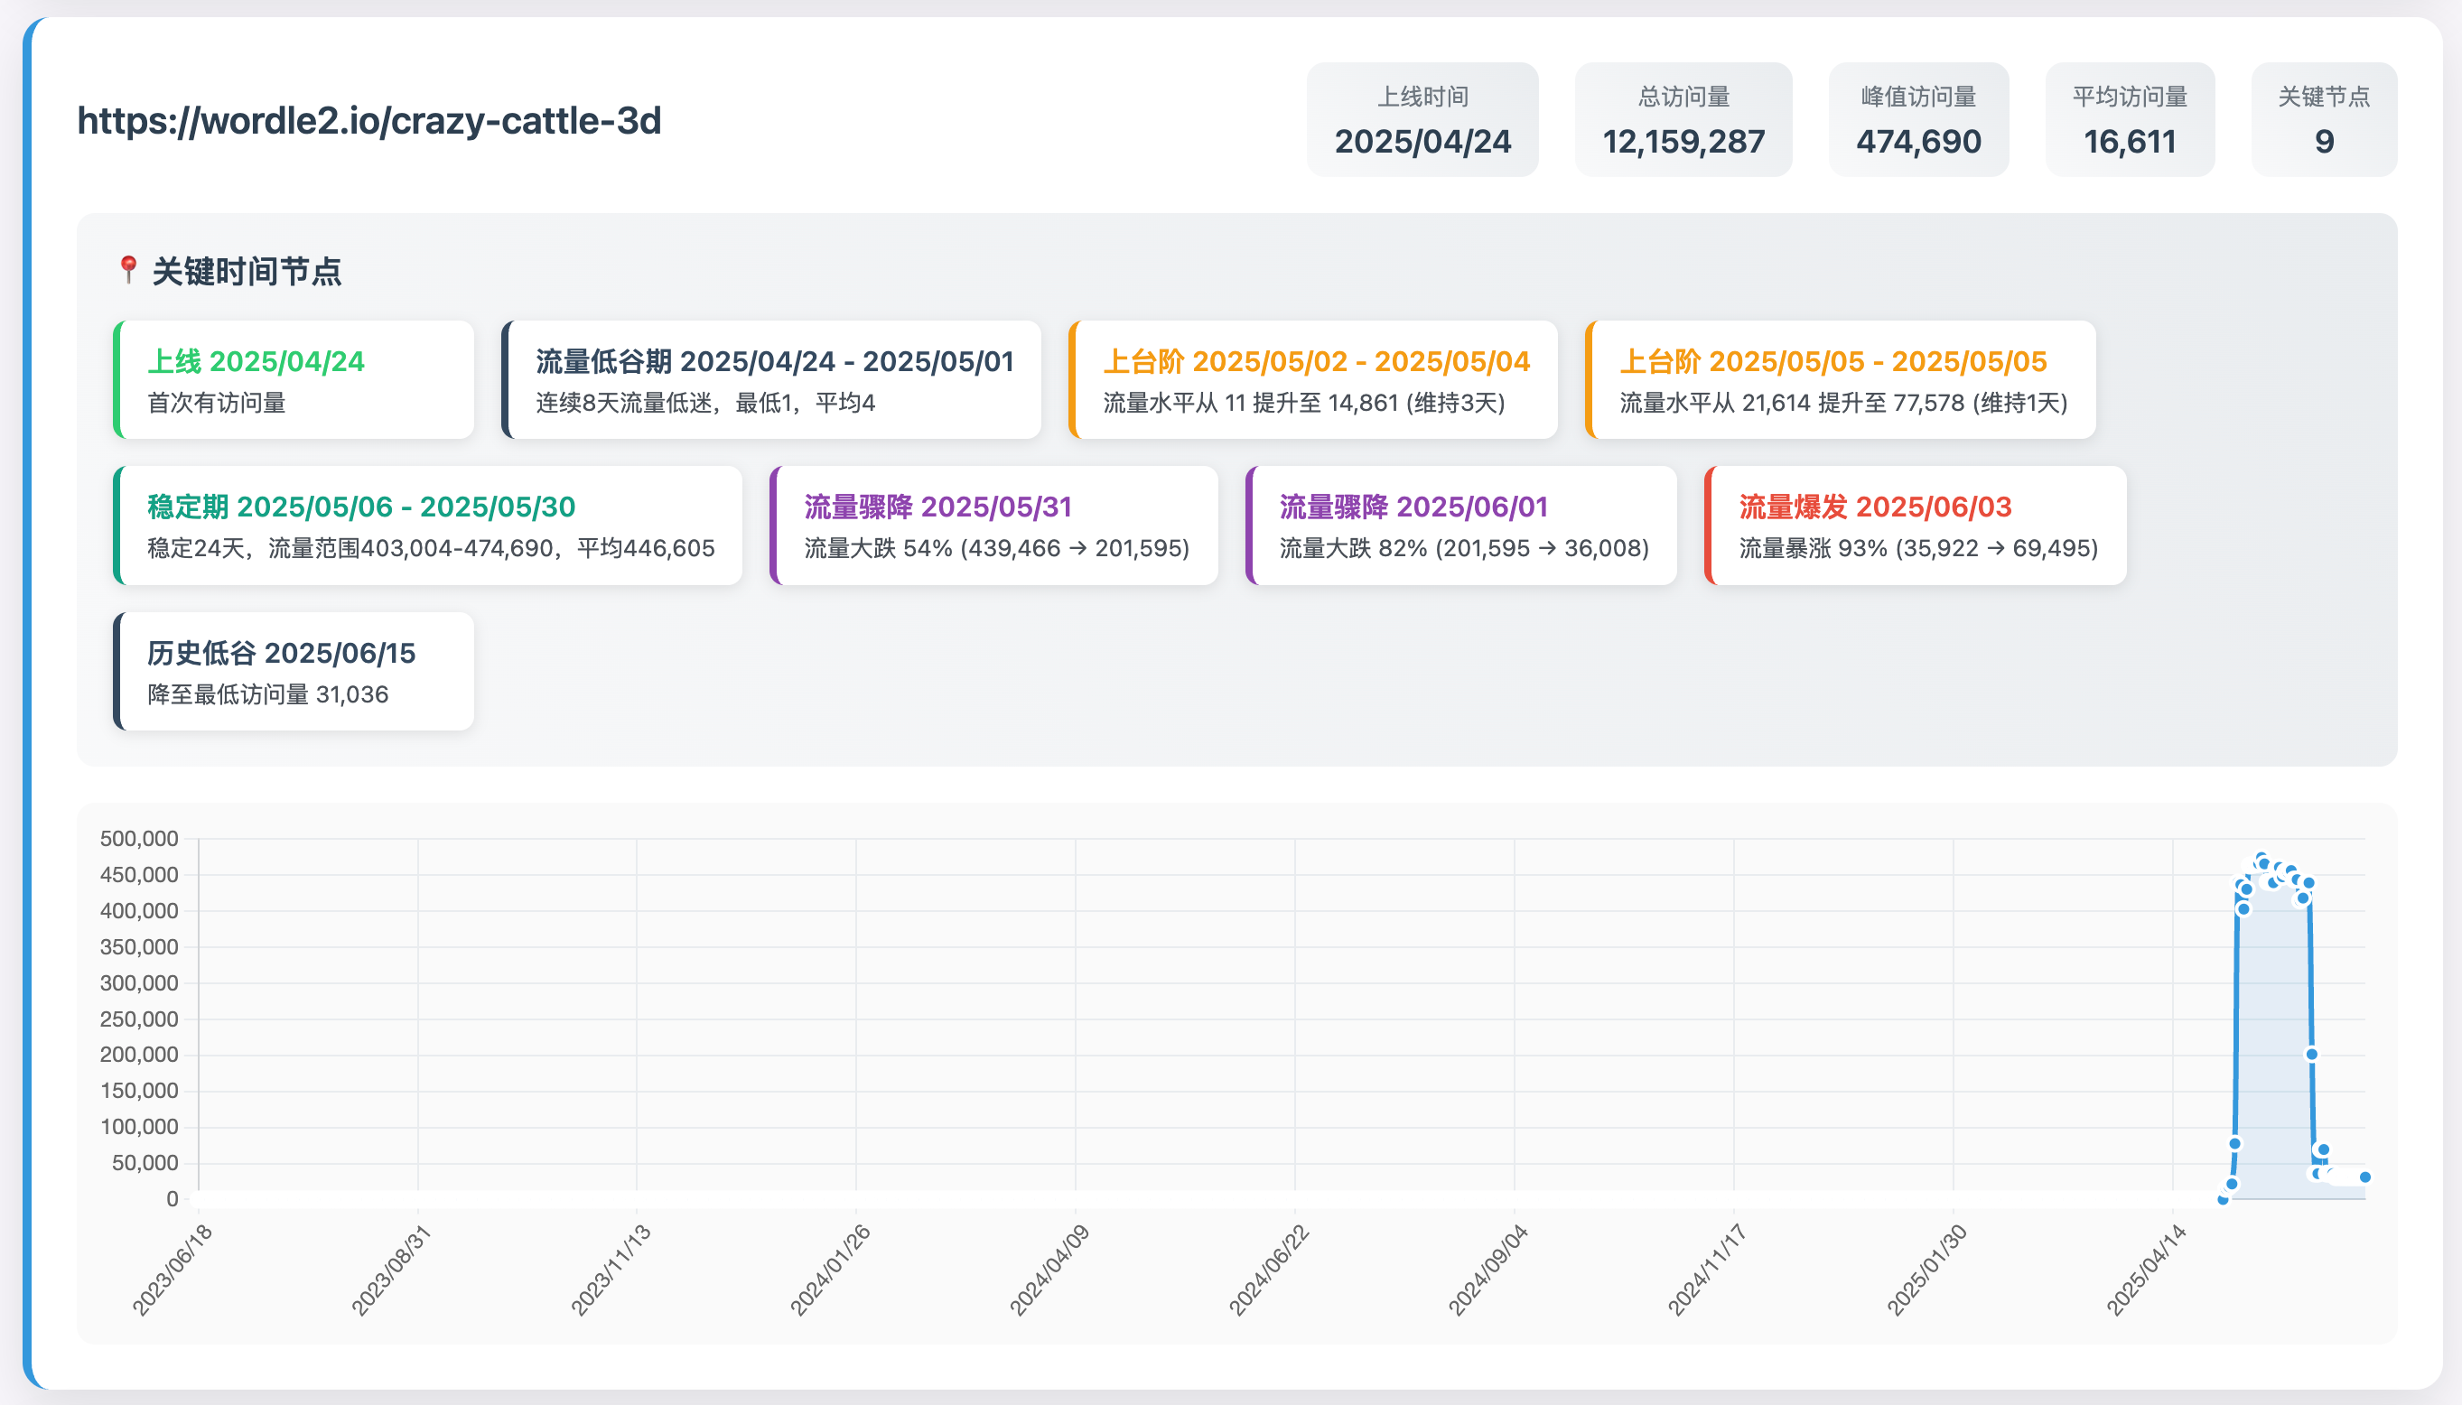Click the 稳定期 2025/05/06 - 2025/05/30 card
This screenshot has width=2462, height=1405.
427,526
